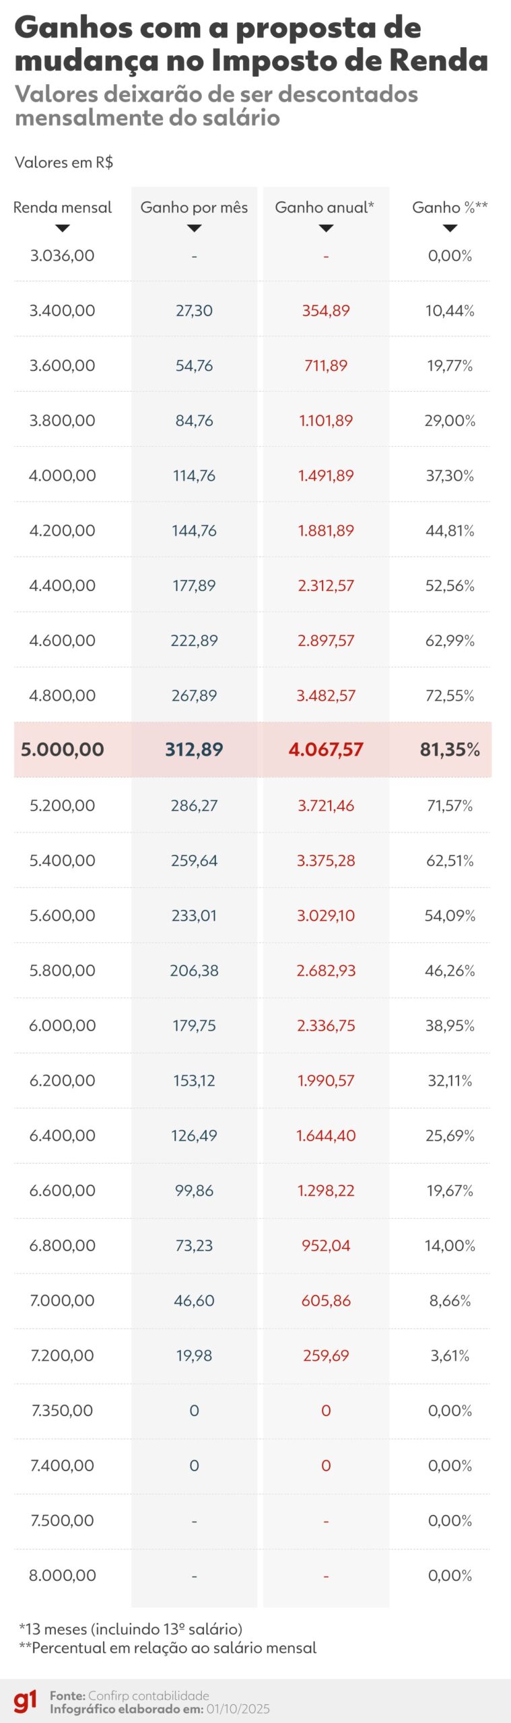Image resolution: width=511 pixels, height=1723 pixels.
Task: Click the arrow under Ganho por mês
Action: [x=194, y=228]
